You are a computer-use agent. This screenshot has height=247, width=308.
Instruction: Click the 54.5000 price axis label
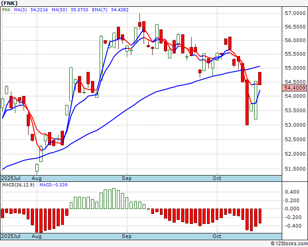coord(295,82)
